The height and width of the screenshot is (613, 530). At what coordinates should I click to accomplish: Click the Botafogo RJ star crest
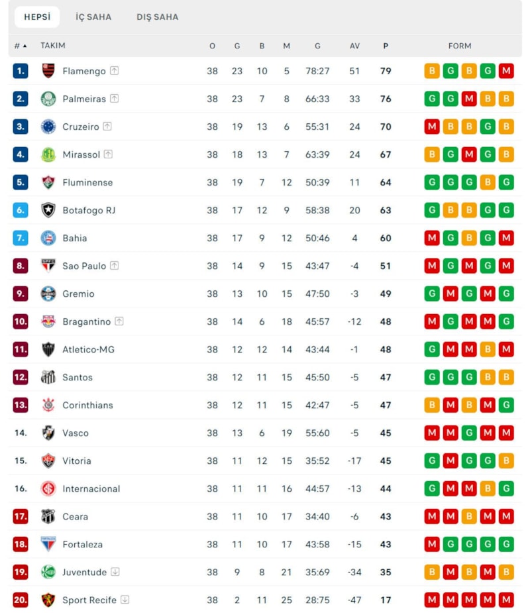[x=48, y=210]
